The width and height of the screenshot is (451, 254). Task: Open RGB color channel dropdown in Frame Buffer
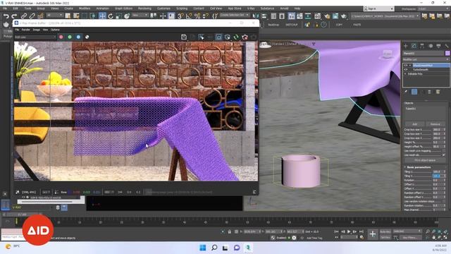pyautogui.click(x=35, y=37)
